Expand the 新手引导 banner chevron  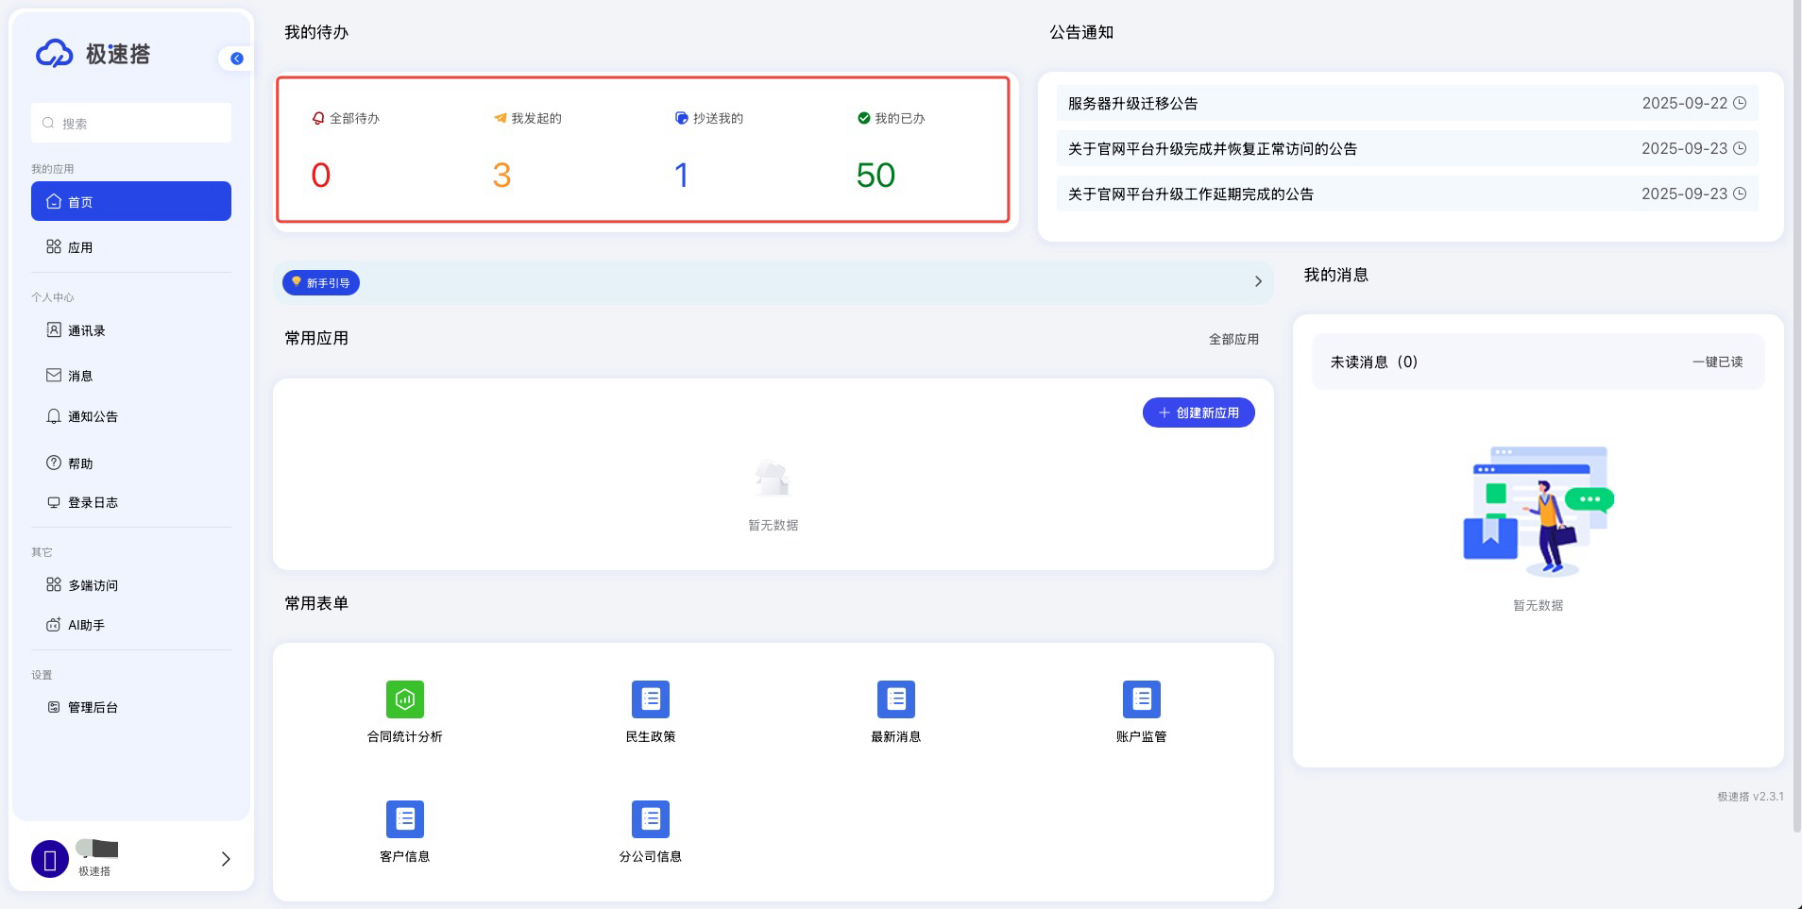(x=1257, y=281)
